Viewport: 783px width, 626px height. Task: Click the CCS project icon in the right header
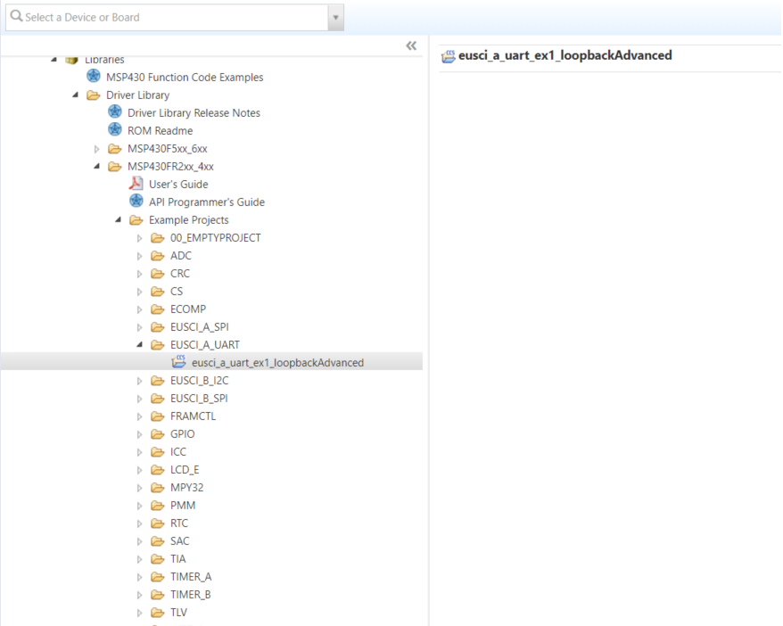(x=449, y=56)
